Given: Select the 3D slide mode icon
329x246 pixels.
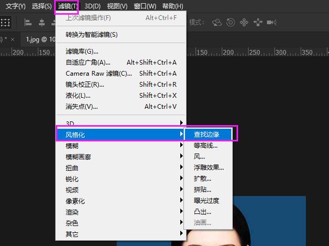Looking at the screenshot, I should 258,22.
